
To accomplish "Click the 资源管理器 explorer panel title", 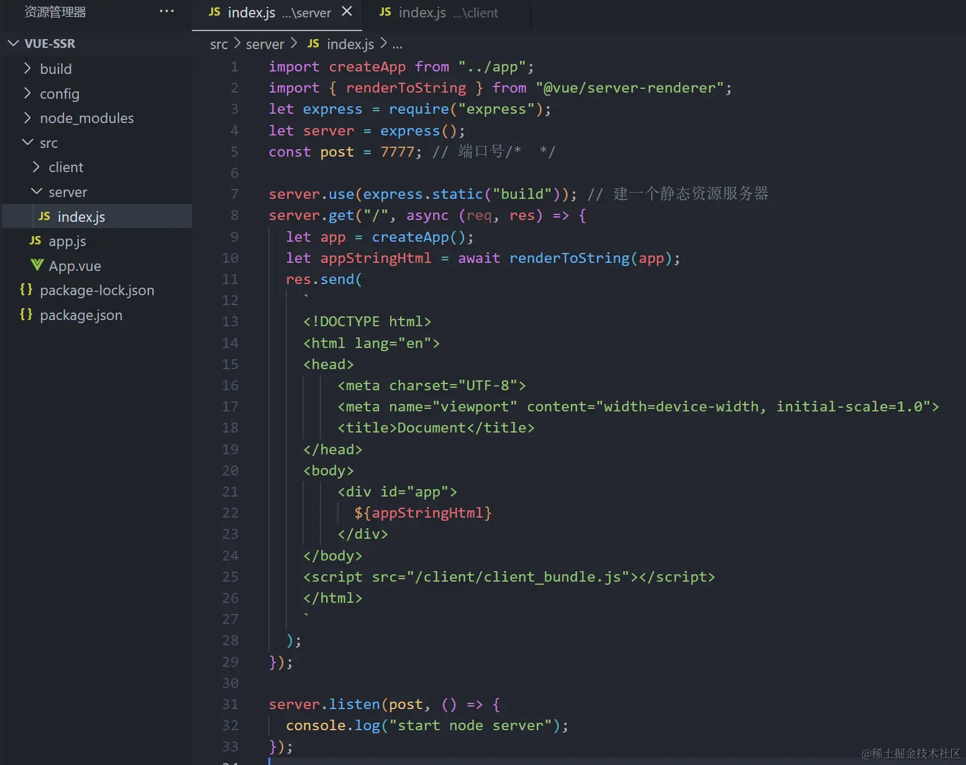I will (55, 12).
